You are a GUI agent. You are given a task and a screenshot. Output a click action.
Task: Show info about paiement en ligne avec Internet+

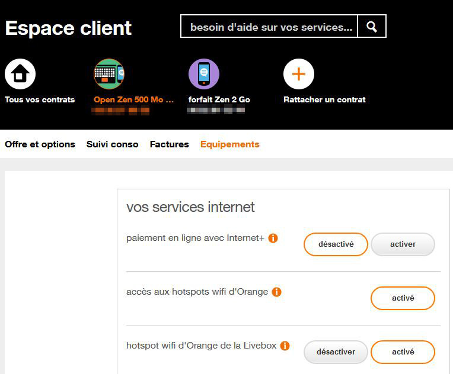(x=273, y=238)
